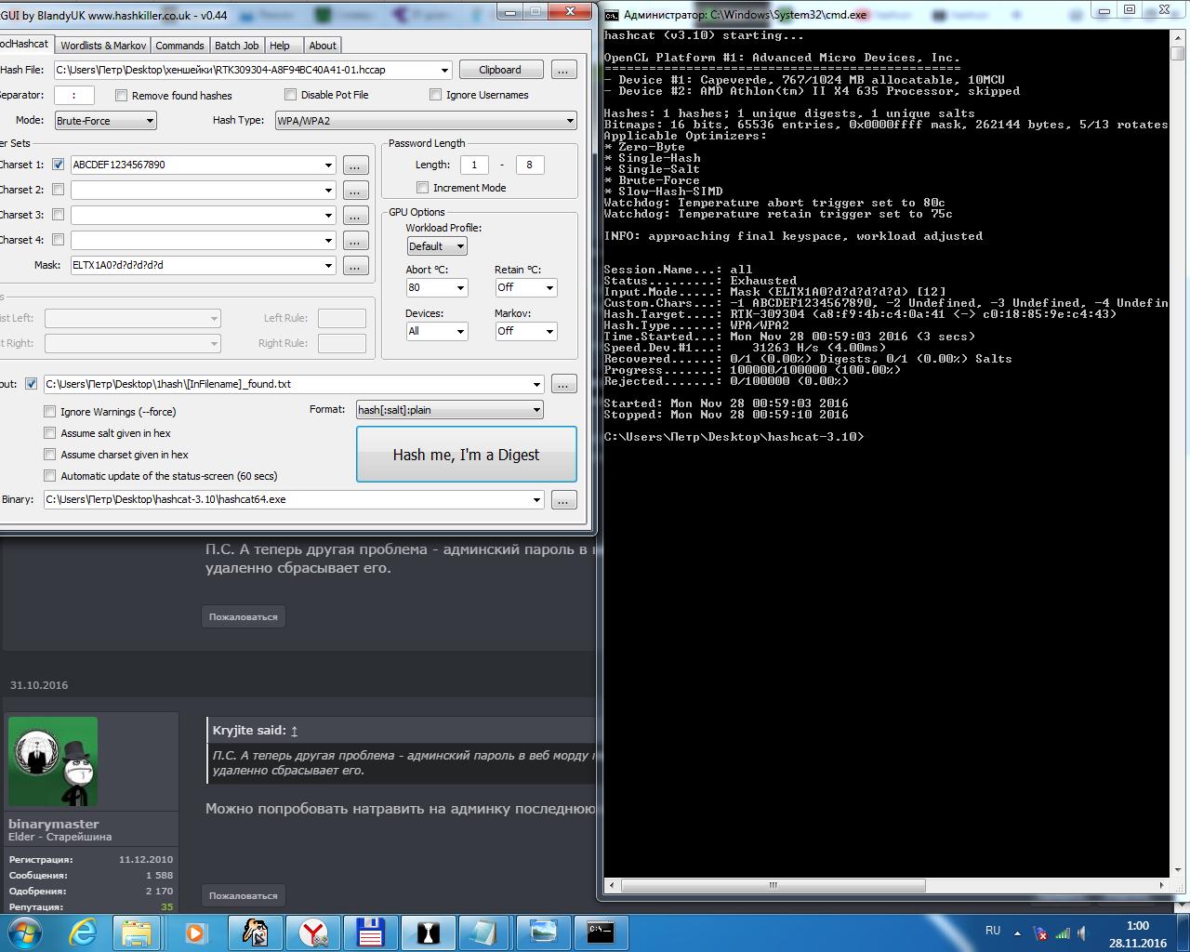The image size is (1190, 952).
Task: Enable Ignore Warnings (--force)
Action: [x=50, y=411]
